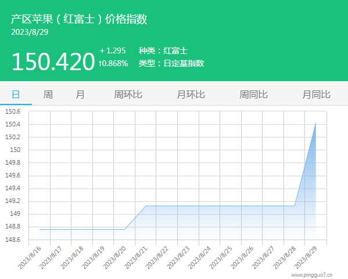The width and height of the screenshot is (348, 279).
Task: Click the 150.6 y-axis label
Action: [13, 111]
